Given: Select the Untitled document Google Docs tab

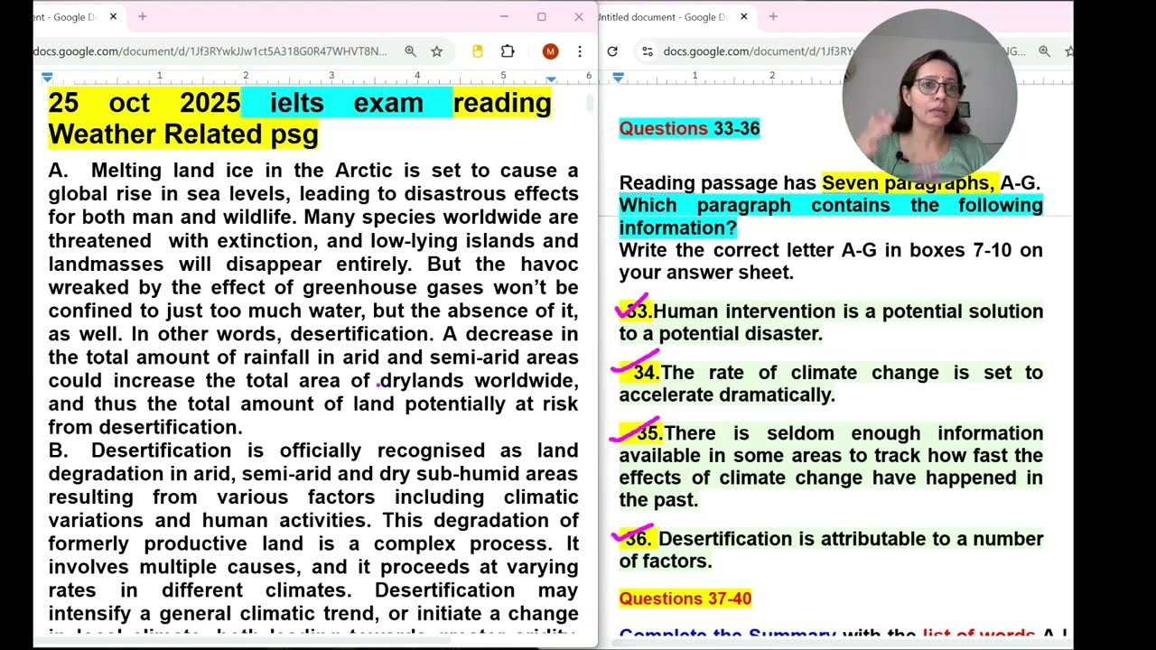Looking at the screenshot, I should 664,16.
